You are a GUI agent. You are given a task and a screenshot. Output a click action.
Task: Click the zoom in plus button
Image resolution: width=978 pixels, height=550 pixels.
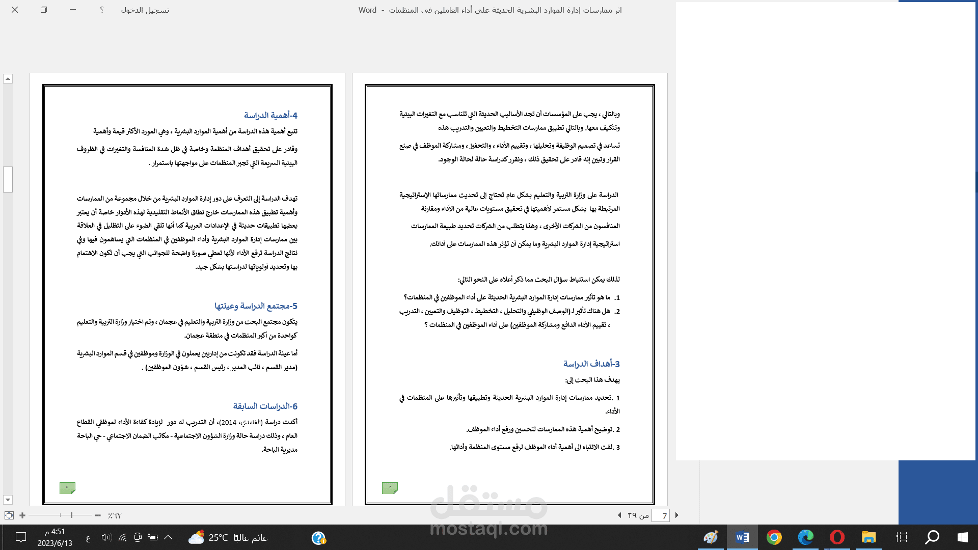[22, 515]
